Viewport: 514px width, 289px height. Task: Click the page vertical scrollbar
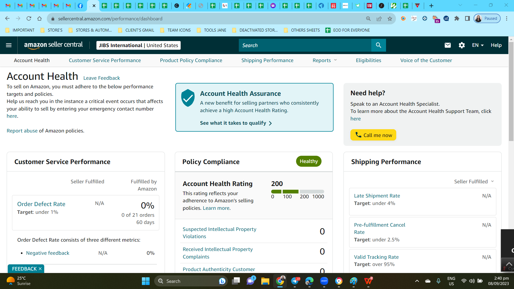tap(511, 91)
